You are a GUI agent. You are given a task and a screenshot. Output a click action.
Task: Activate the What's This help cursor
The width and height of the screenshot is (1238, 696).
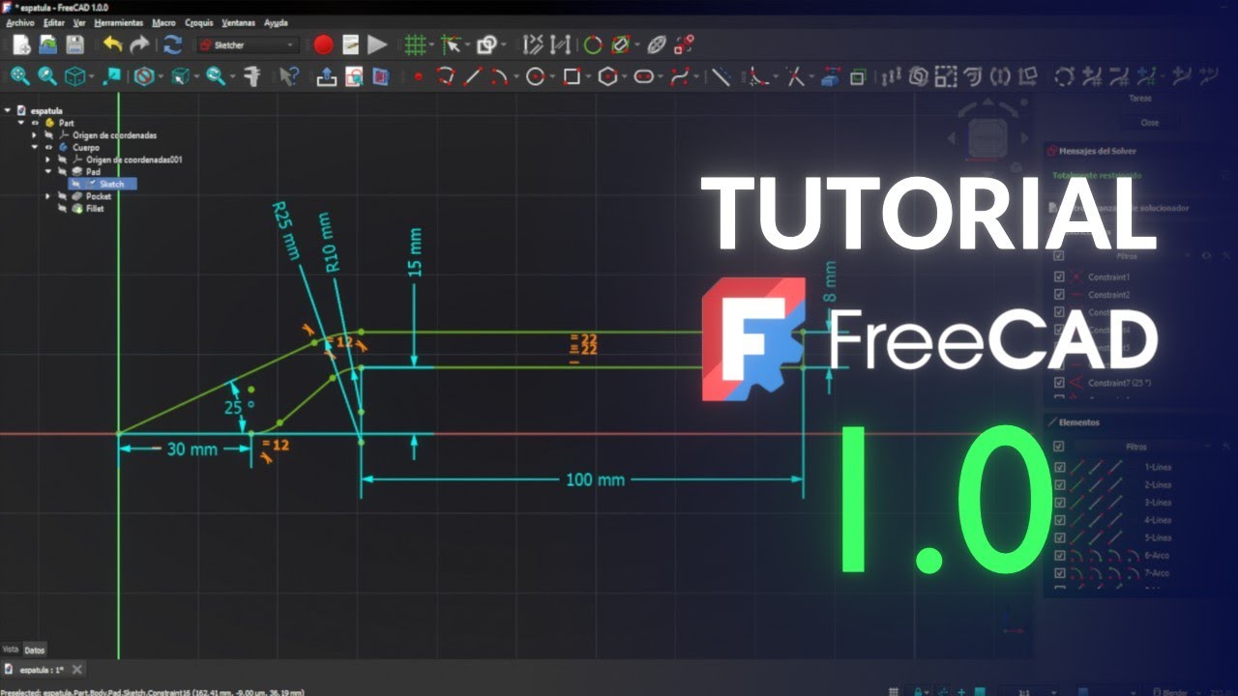(x=288, y=75)
